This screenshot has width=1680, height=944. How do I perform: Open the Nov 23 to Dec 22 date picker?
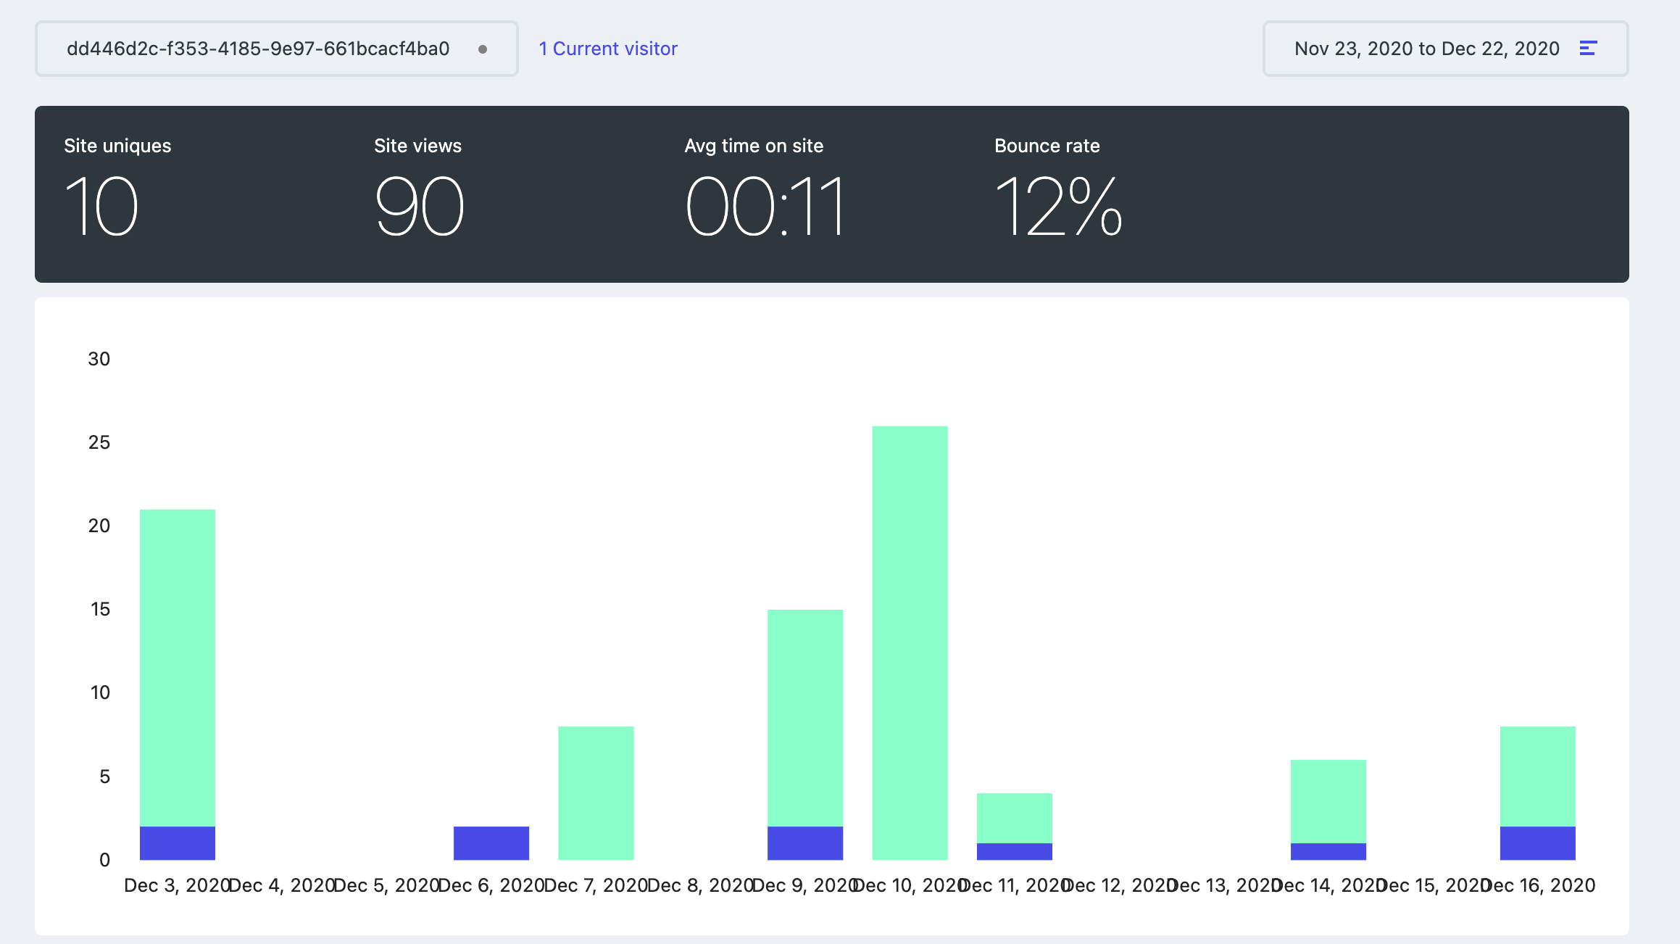pyautogui.click(x=1426, y=49)
